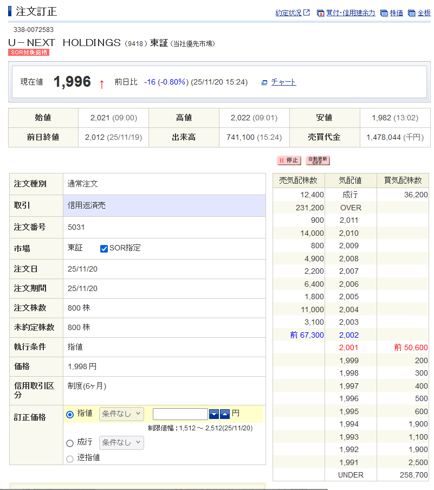The height and width of the screenshot is (490, 434).
Task: Click the window icon beside 全板
Action: 411,13
